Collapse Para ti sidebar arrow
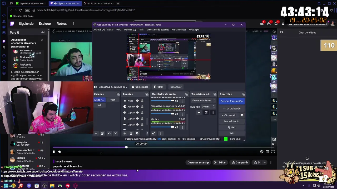The width and height of the screenshot is (337, 189). tap(43, 33)
